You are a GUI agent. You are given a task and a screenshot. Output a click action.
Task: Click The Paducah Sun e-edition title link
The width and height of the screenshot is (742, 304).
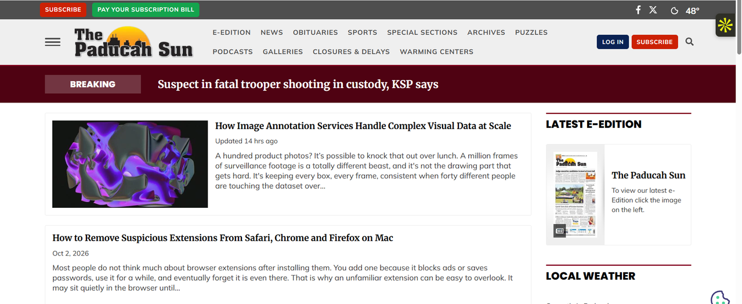coord(649,175)
